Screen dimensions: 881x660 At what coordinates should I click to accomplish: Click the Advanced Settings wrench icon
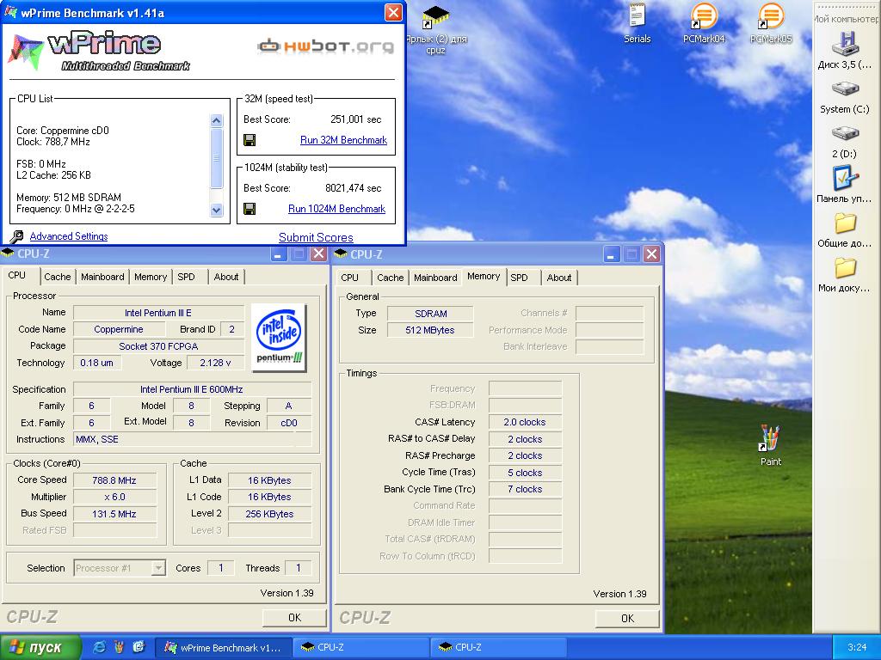(x=17, y=236)
